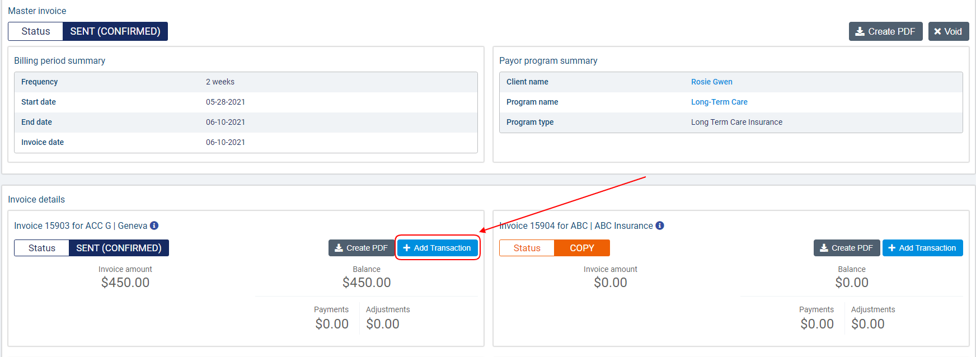Click the info icon beside Invoice 15904

660,226
